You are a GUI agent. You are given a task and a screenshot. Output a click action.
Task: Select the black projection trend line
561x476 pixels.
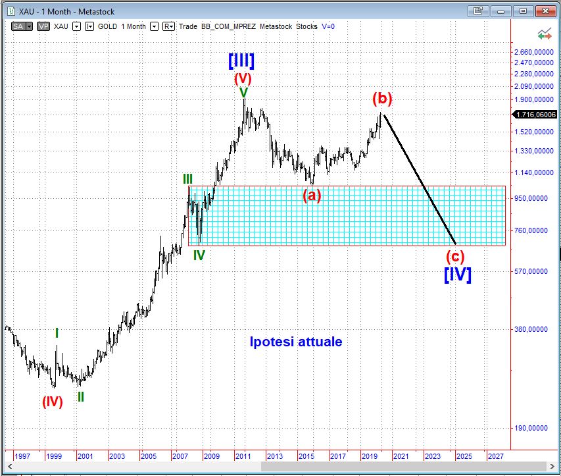point(420,178)
